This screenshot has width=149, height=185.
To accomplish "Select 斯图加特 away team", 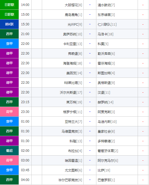I will (x=104, y=73).
